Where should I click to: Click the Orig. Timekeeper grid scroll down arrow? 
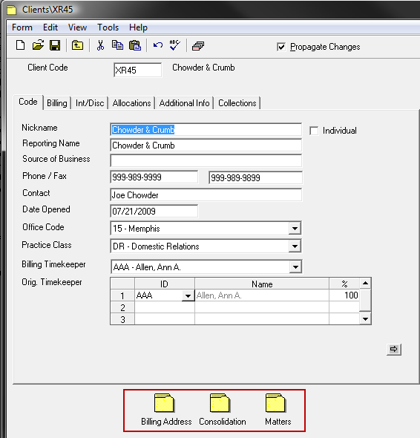365,319
